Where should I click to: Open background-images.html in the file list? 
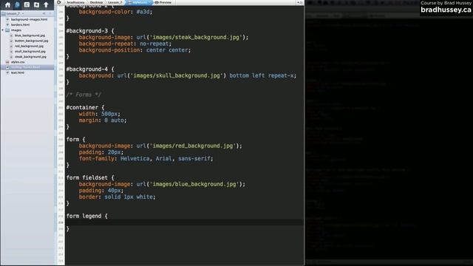29,19
